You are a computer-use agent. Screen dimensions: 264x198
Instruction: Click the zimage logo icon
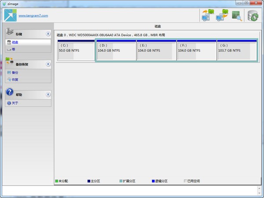point(10,15)
